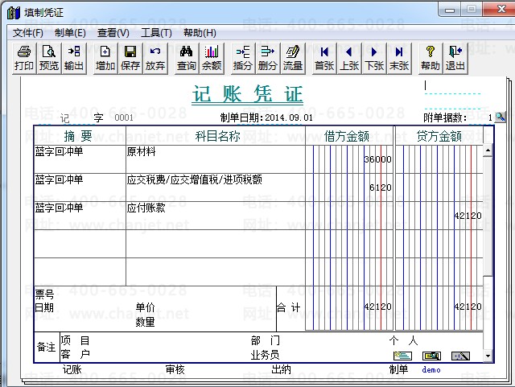Screen dimensions: 515x387
Task: Open the 文件(F) menu
Action: [x=27, y=33]
